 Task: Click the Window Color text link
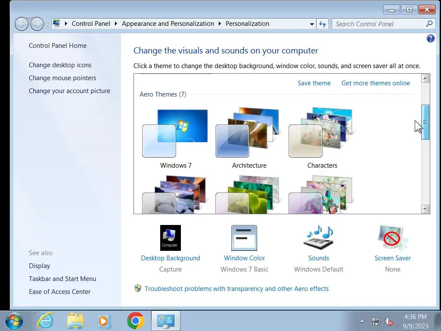(x=245, y=258)
